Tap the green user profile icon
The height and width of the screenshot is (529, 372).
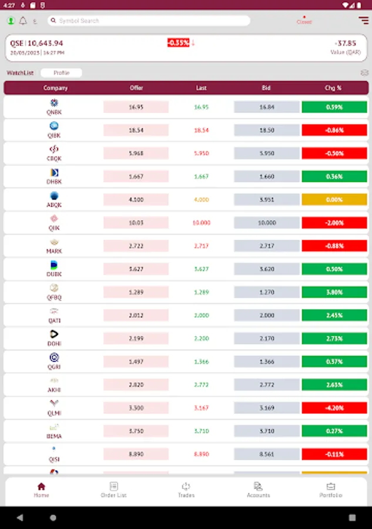(11, 21)
